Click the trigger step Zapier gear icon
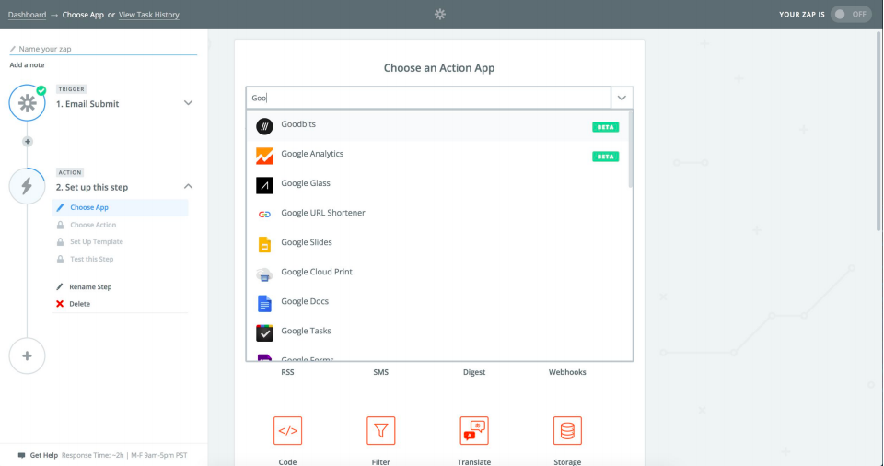Image resolution: width=884 pixels, height=466 pixels. pyautogui.click(x=27, y=102)
